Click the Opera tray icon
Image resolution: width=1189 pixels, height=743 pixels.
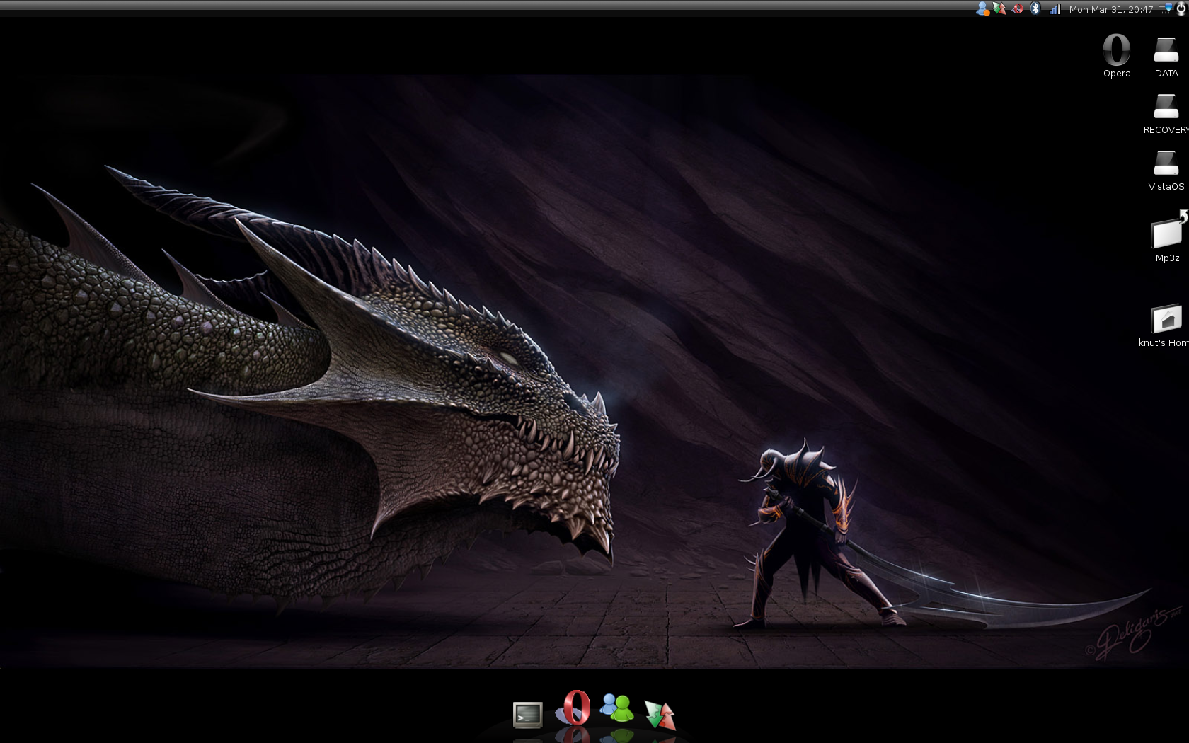pyautogui.click(x=1017, y=8)
